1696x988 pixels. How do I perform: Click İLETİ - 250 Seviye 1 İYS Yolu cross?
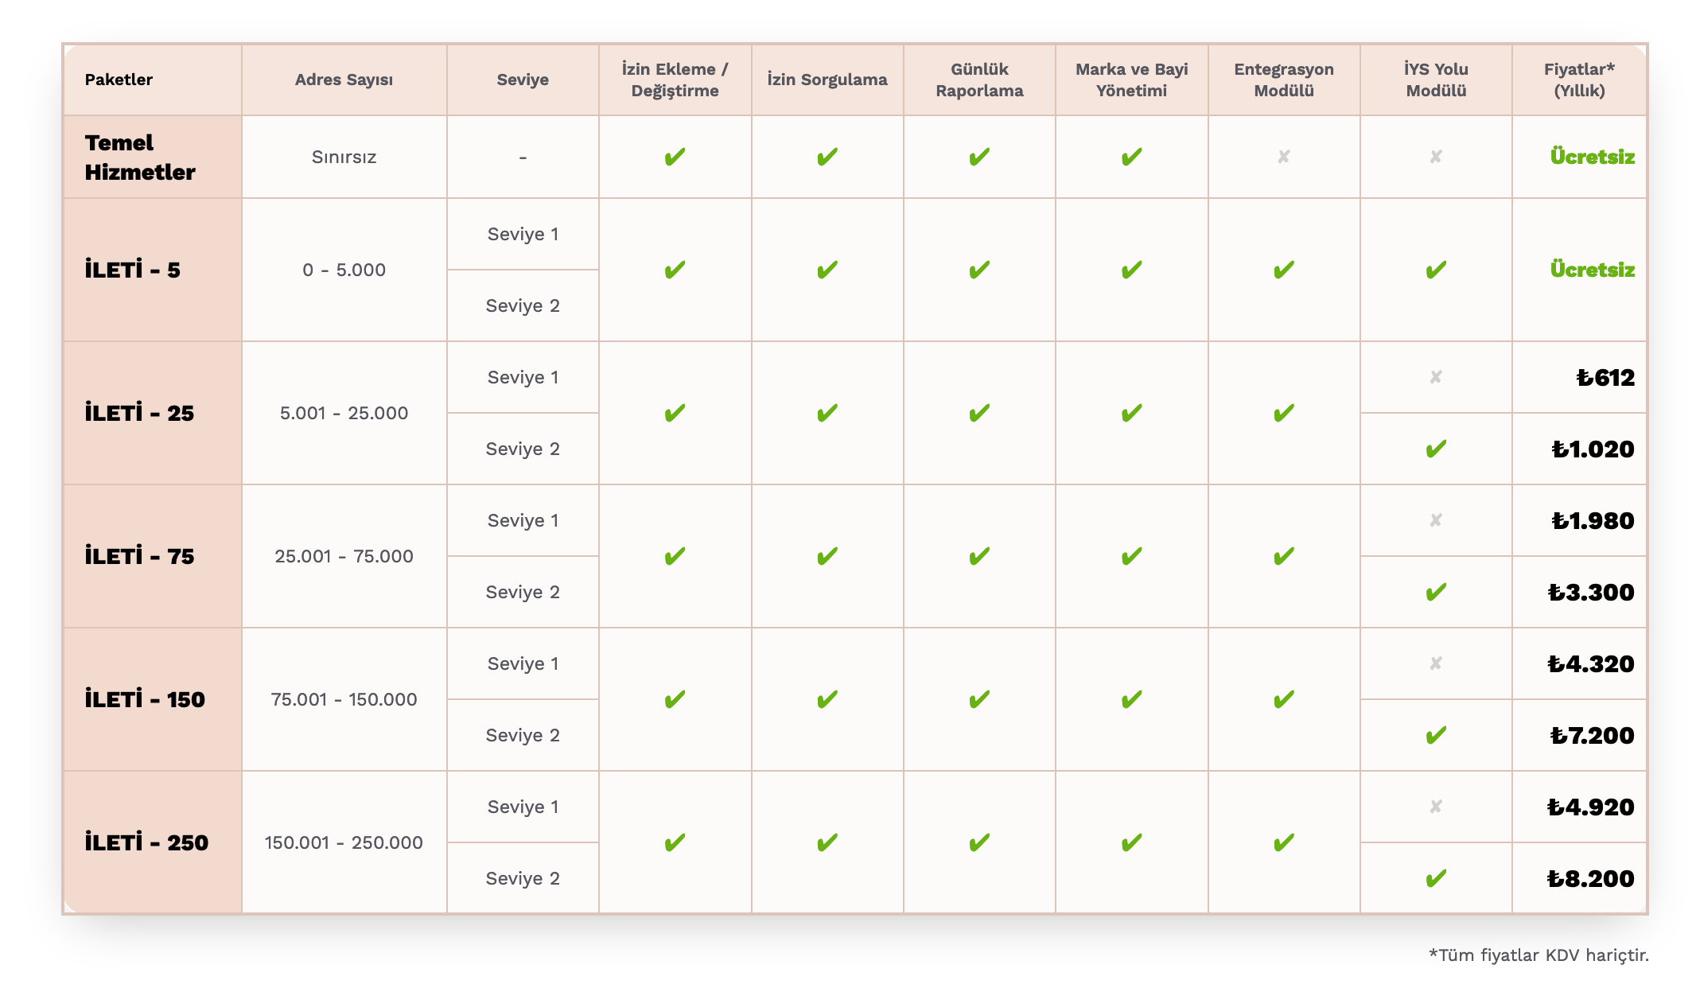coord(1435,807)
